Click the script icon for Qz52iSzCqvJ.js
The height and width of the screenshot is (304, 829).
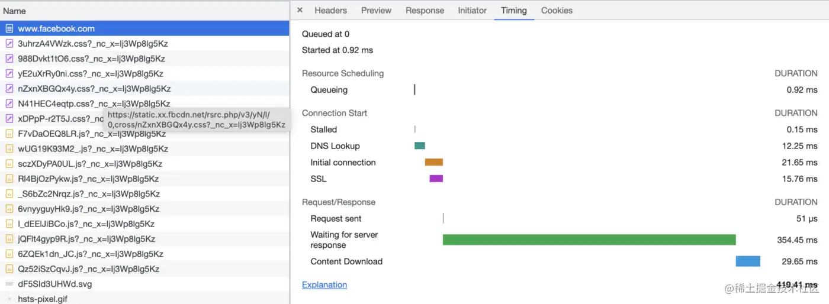pos(9,269)
